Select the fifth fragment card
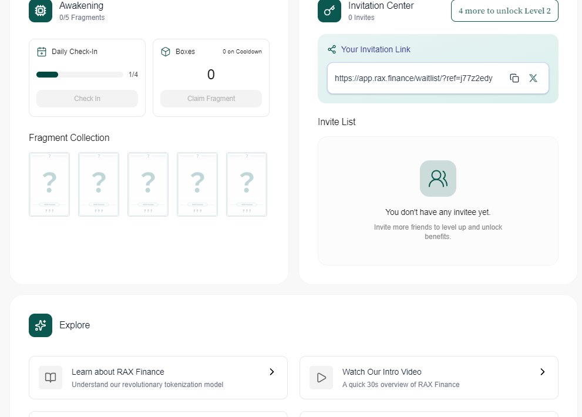 point(247,184)
